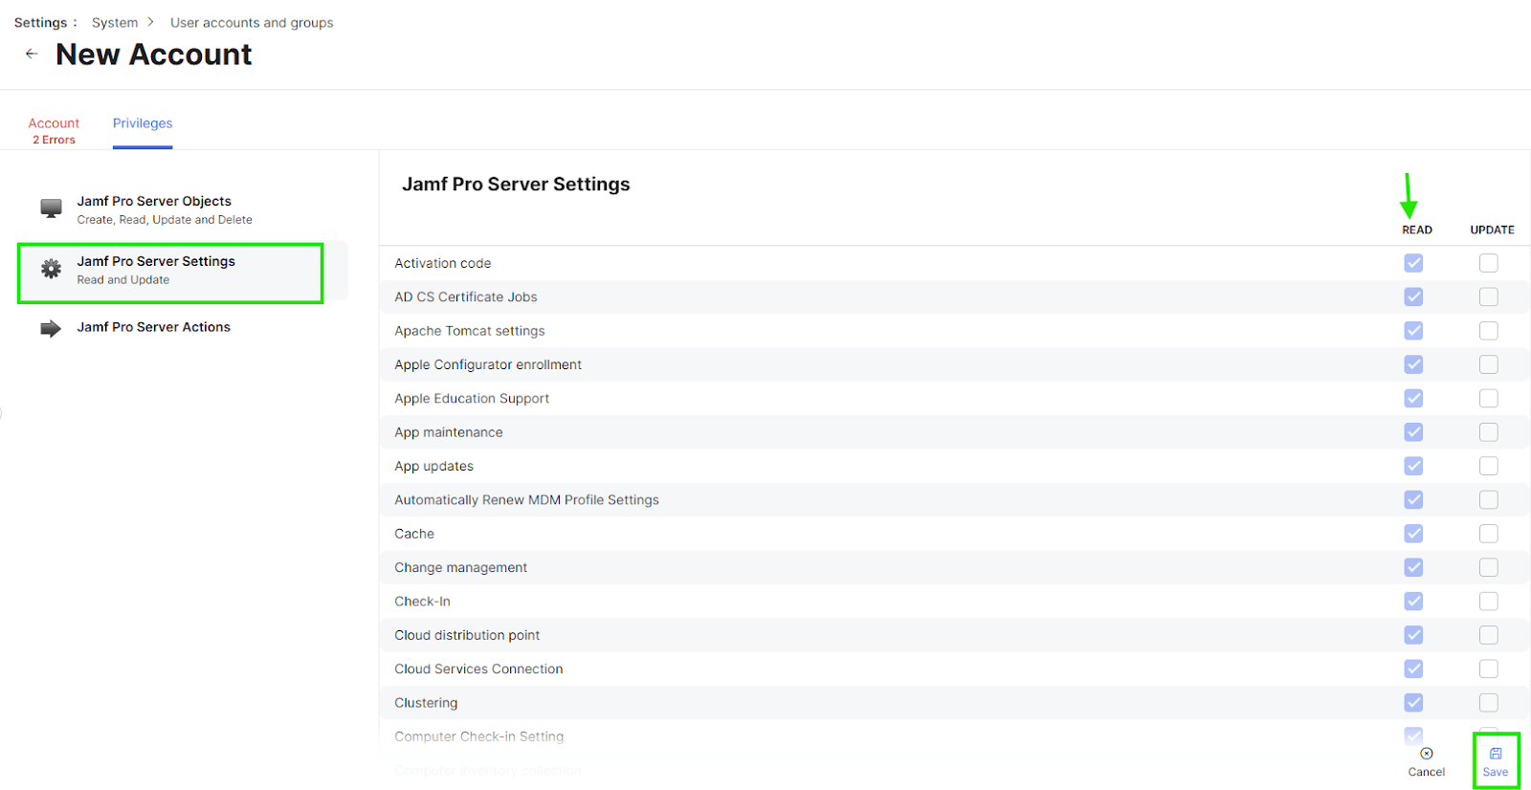Viewport: 1531px width, 790px height.
Task: Enable Update for Cloud distribution point
Action: click(x=1489, y=635)
